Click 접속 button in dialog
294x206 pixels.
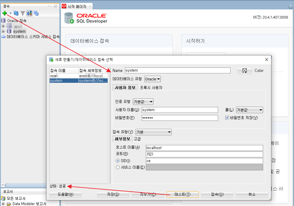point(217,194)
